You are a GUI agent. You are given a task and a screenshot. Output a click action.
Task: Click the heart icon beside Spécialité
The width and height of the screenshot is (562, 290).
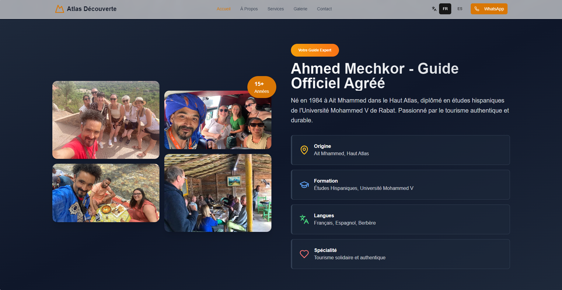[x=304, y=254]
